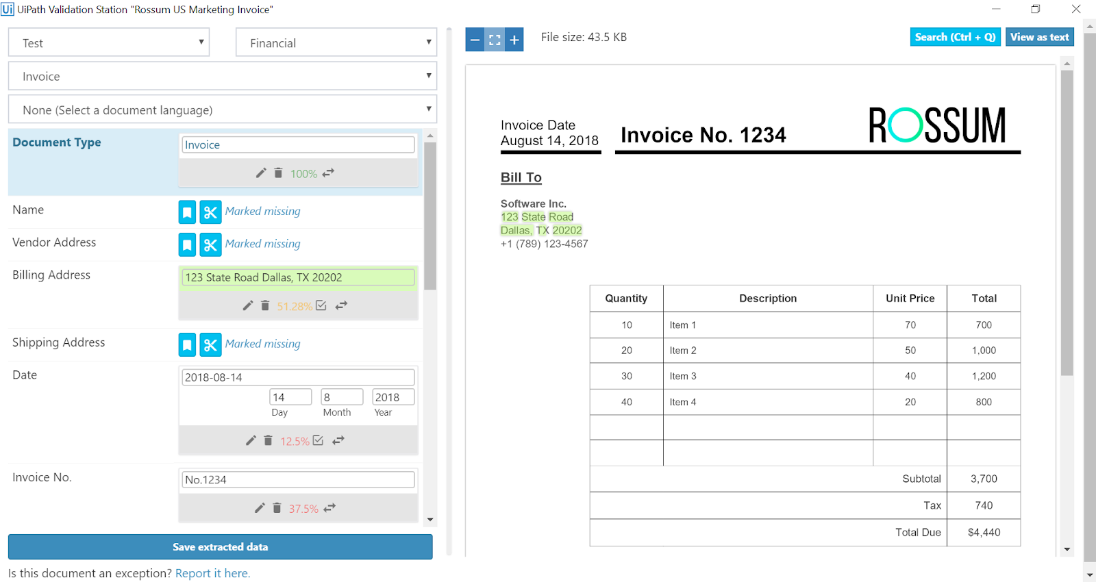Click Search (Ctrl + Q) button
The image size is (1096, 582).
pyautogui.click(x=955, y=37)
